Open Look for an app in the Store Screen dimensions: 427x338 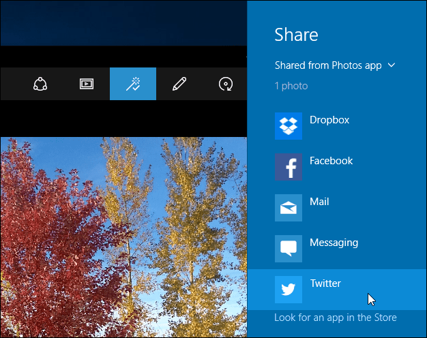click(x=336, y=318)
